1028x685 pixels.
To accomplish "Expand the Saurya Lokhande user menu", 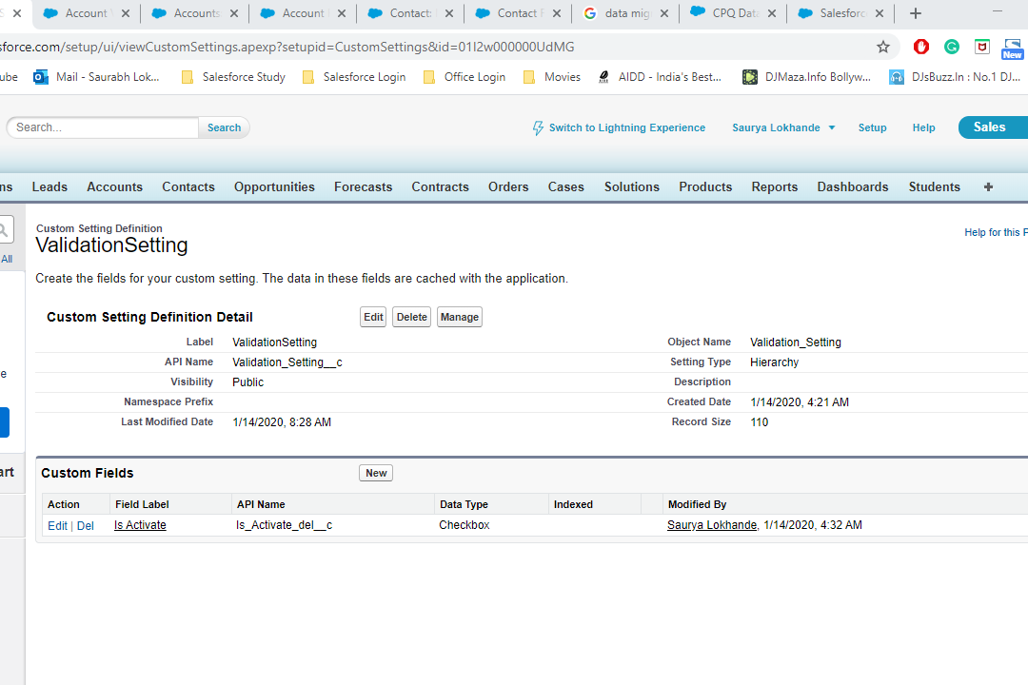I will click(x=783, y=127).
